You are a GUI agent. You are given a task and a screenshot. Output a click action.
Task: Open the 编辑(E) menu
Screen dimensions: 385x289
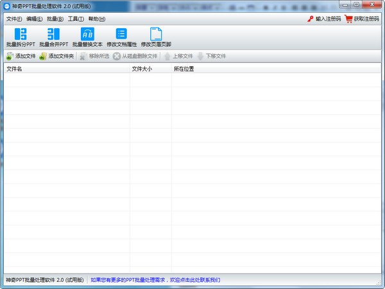35,19
